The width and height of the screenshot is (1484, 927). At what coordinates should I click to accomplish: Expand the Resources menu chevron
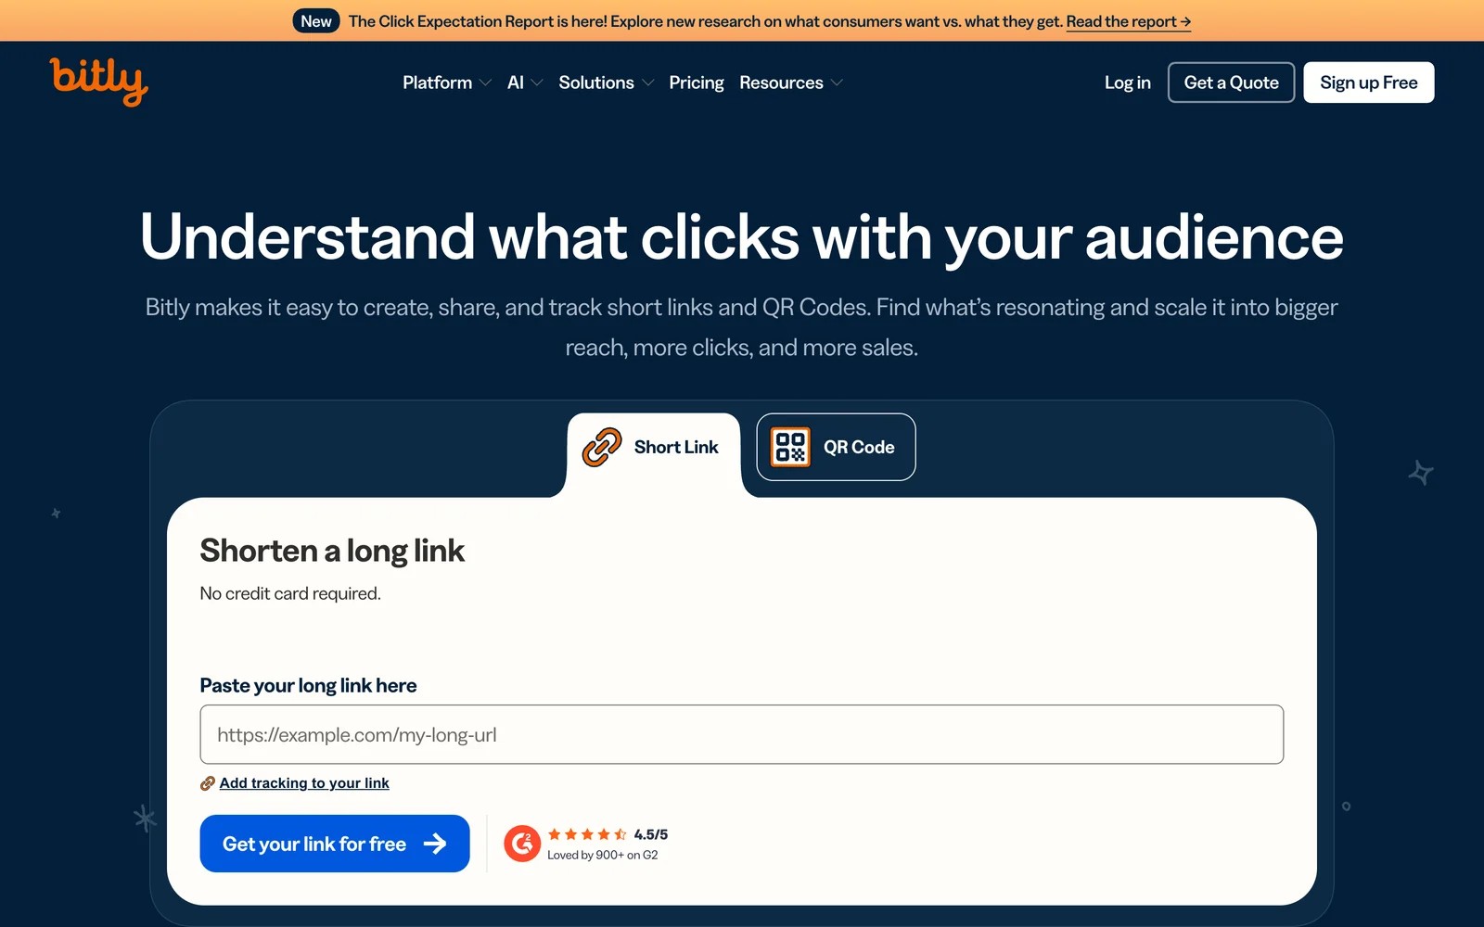[838, 83]
